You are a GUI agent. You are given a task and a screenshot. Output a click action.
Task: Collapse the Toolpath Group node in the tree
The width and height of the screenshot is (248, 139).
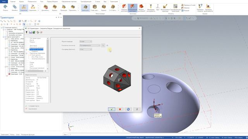pos(3,37)
